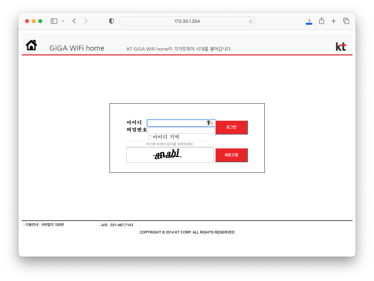Image resolution: width=374 pixels, height=281 pixels.
Task: Click the home icon in page header
Action: click(x=31, y=45)
